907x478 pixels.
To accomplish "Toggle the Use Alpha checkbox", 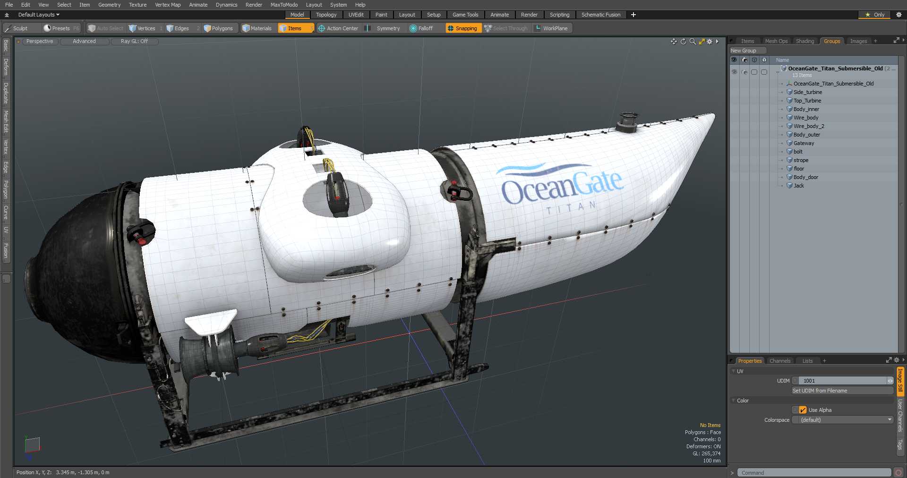I will click(803, 410).
